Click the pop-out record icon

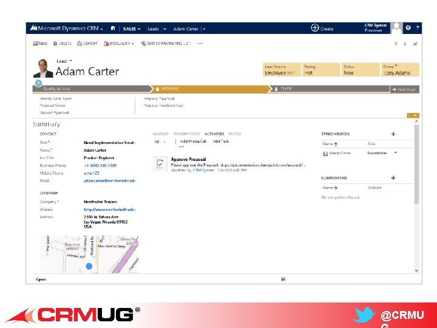(x=415, y=44)
